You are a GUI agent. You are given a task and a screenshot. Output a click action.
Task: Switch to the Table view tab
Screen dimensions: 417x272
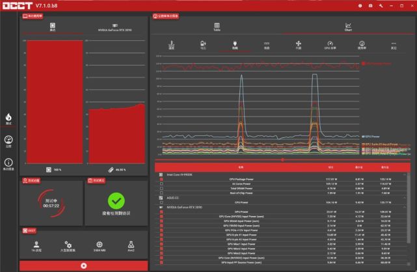(217, 27)
